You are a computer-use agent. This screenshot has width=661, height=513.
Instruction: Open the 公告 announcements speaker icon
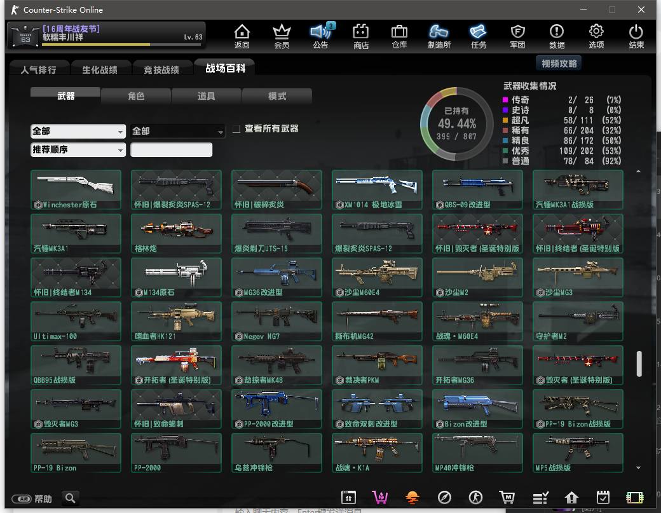pos(320,36)
